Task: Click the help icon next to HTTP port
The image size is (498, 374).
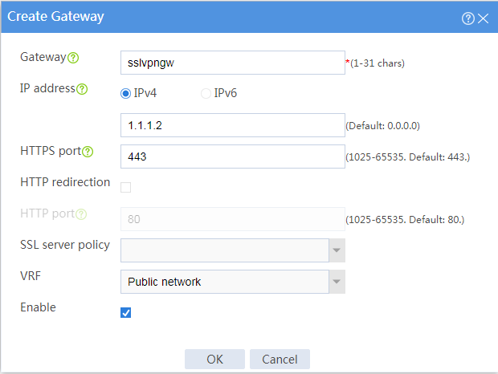Action: click(81, 214)
